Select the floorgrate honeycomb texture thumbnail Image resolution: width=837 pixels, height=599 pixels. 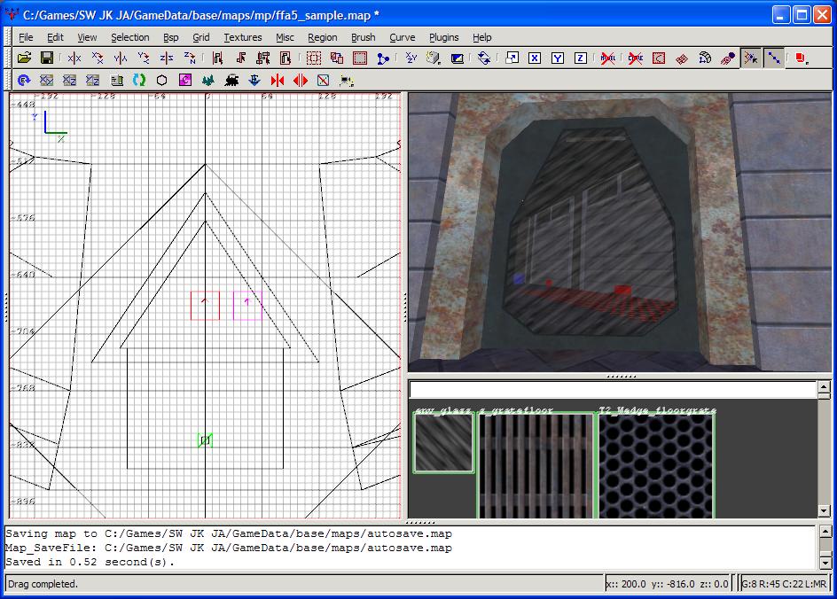point(657,465)
